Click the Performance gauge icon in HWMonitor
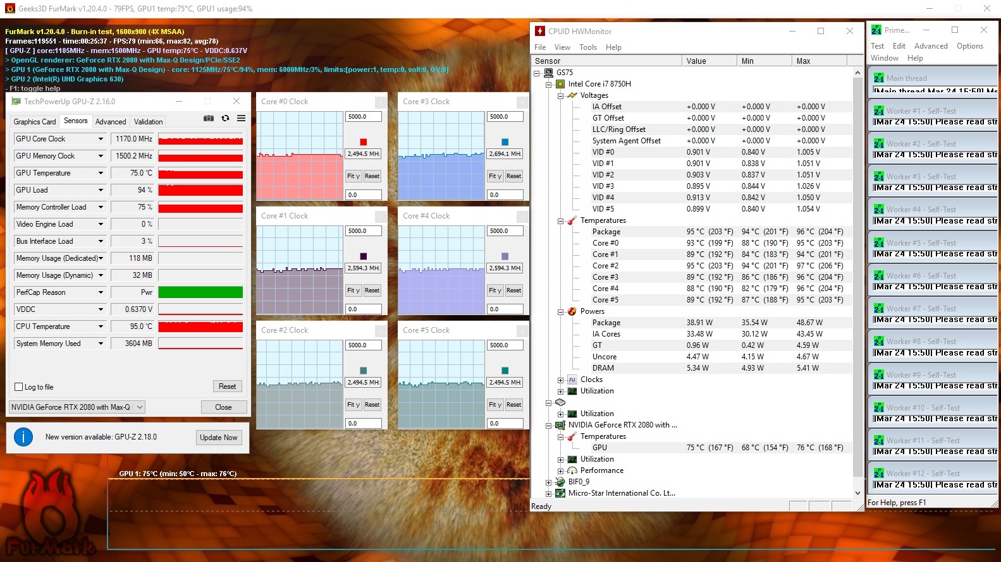 click(572, 470)
